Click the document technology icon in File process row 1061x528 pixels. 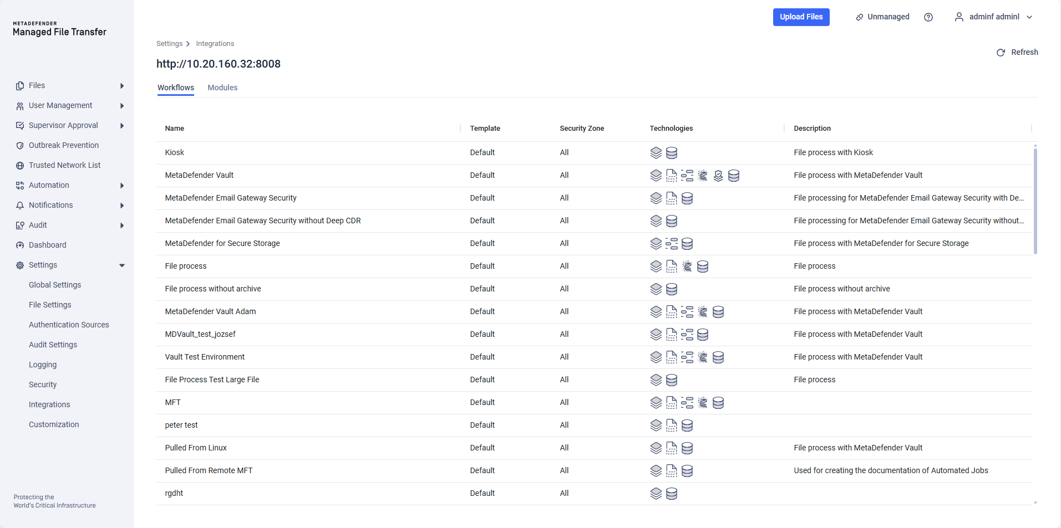click(671, 266)
